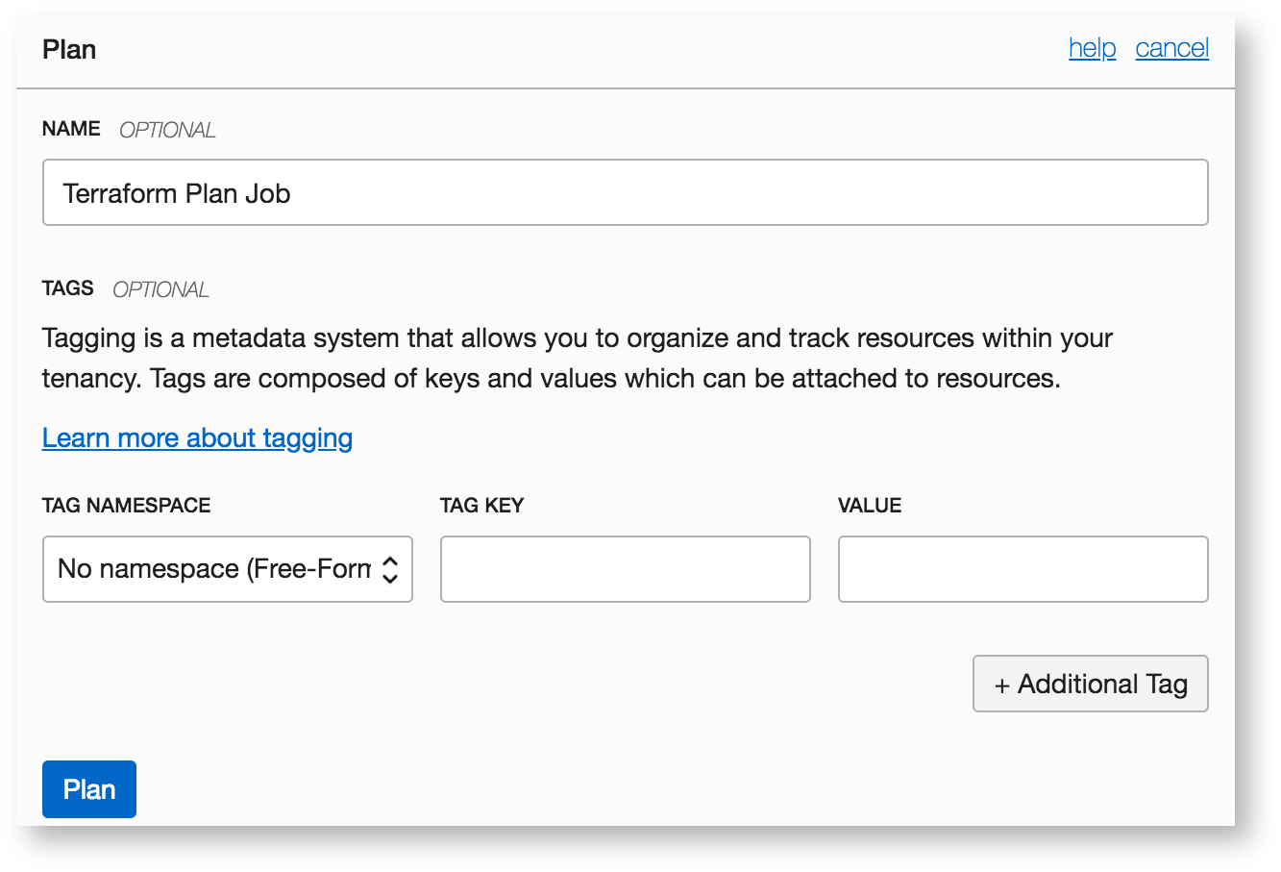Click the NAME field label
The image size is (1281, 872).
[x=71, y=129]
